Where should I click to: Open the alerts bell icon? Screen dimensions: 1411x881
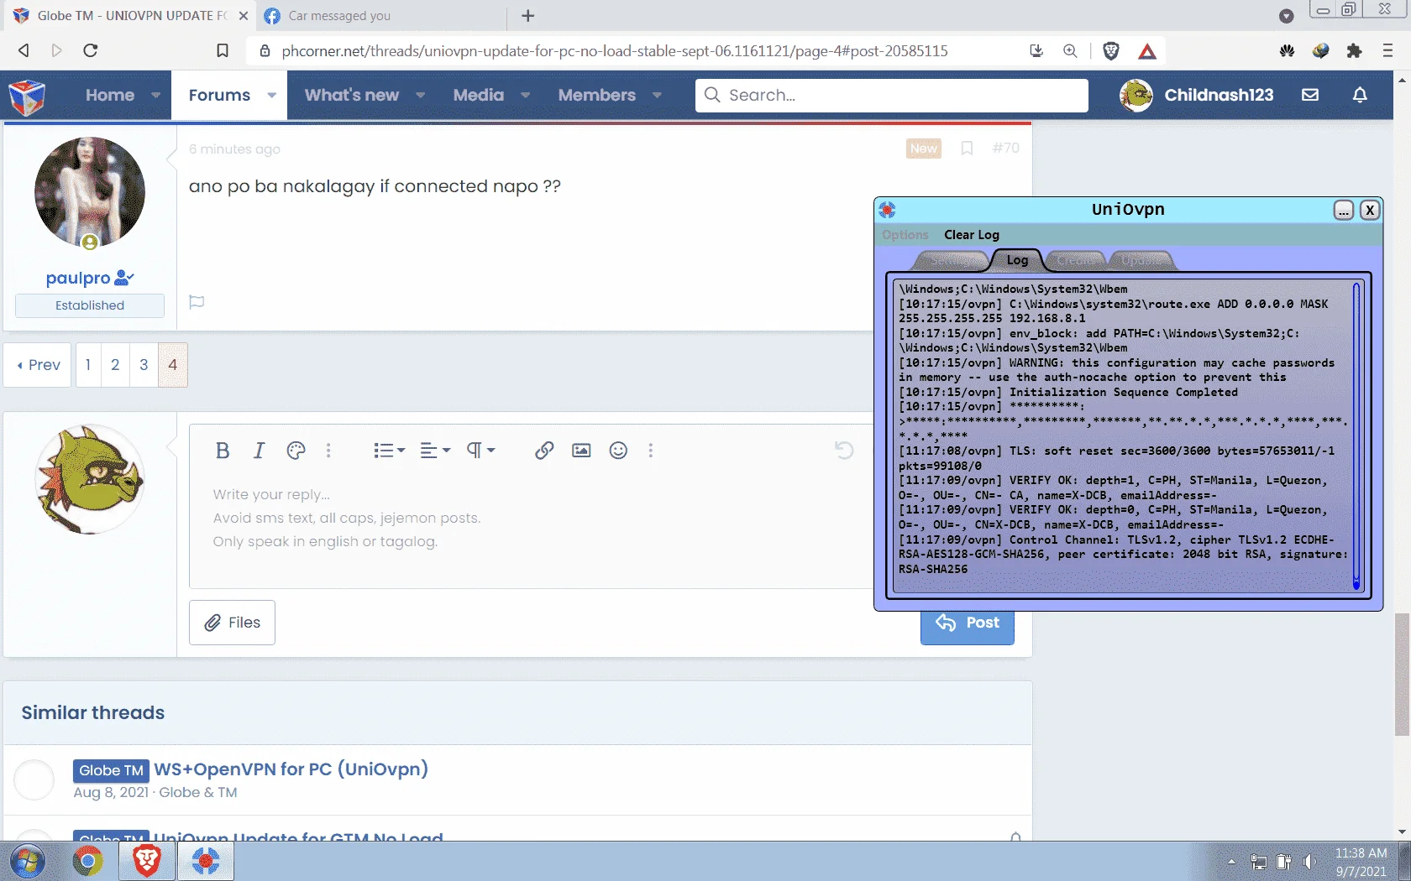click(1360, 95)
